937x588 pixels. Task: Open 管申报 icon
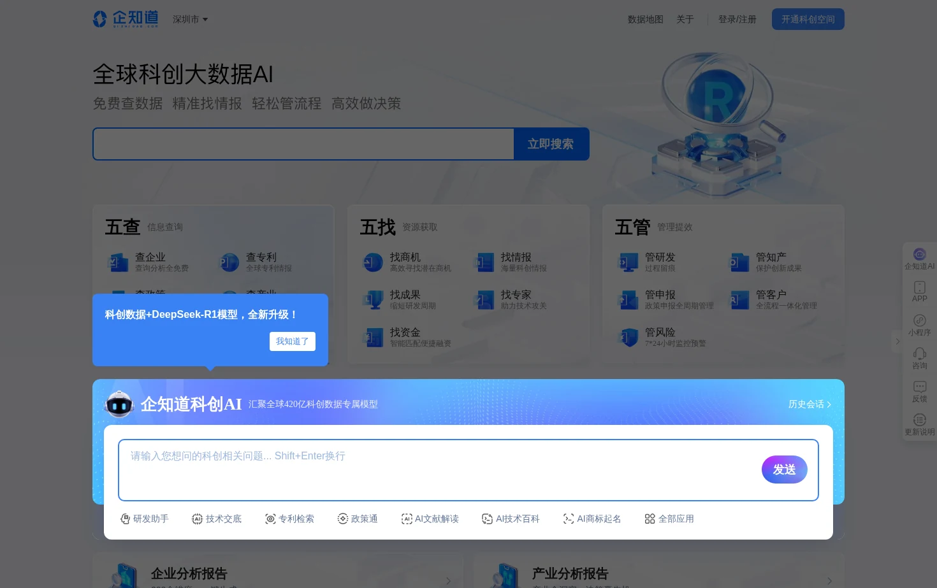[628, 299]
